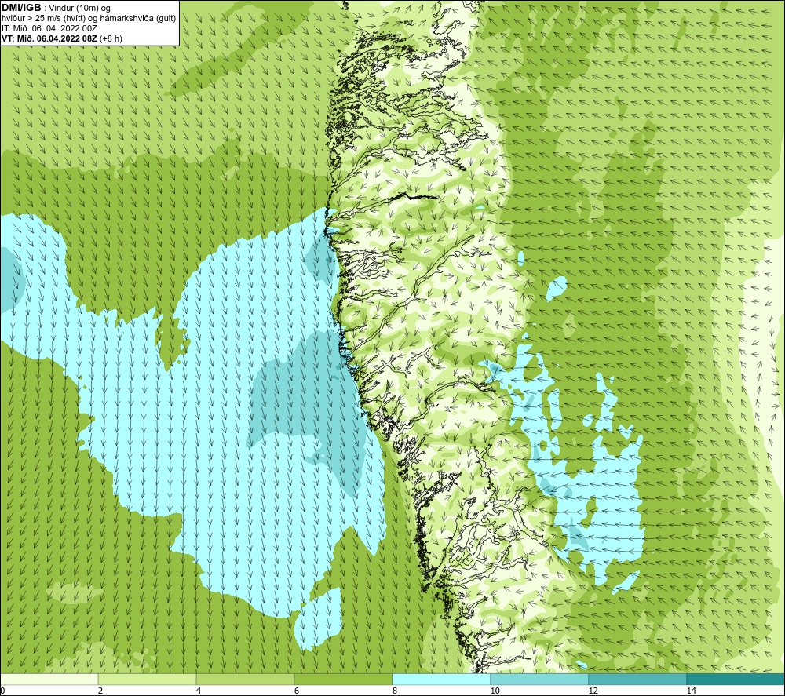Click legend scale label '2'
Screen dimensions: 785x696
click(100, 691)
